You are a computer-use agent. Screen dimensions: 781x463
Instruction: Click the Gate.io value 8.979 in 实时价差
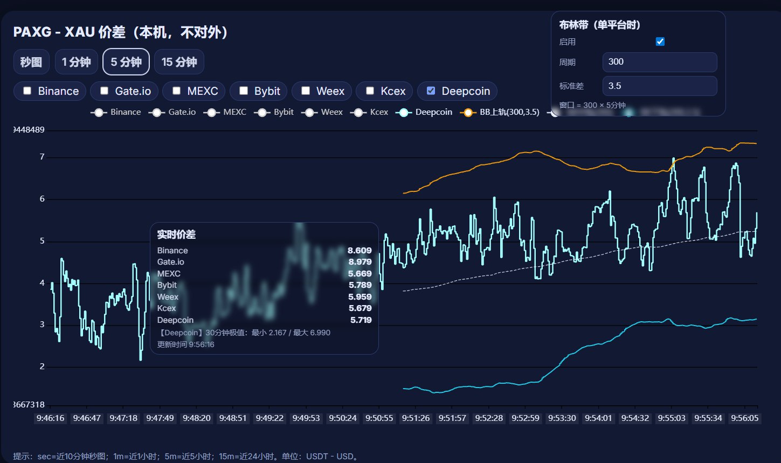(360, 262)
